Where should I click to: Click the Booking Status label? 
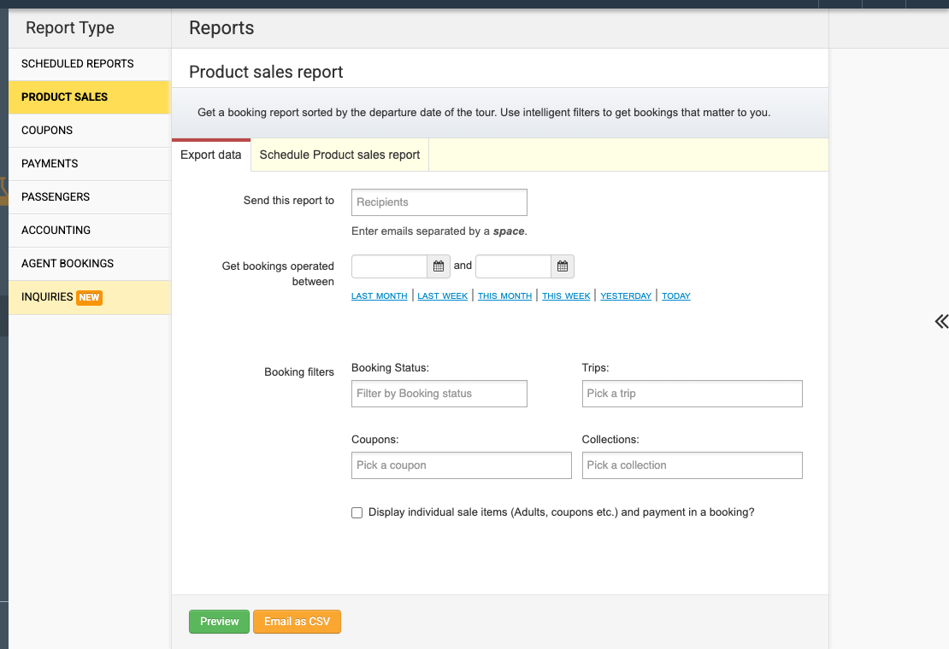pyautogui.click(x=390, y=367)
